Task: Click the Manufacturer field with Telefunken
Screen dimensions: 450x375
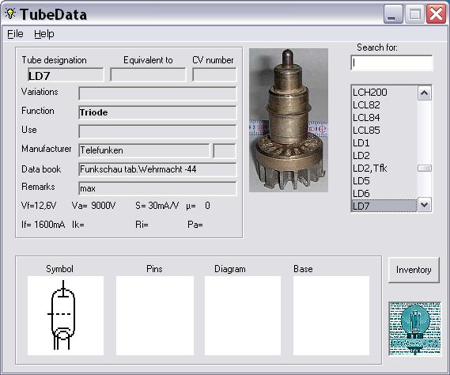Action: [x=144, y=150]
